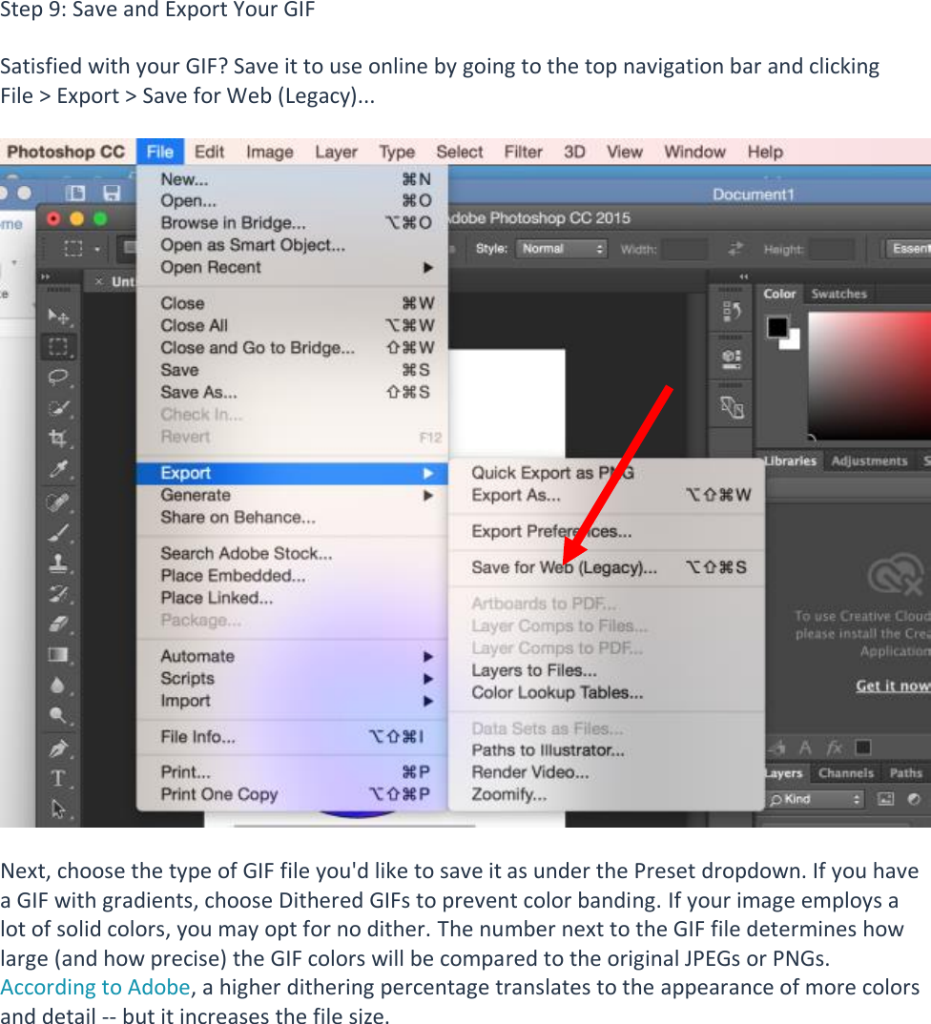Switch to the Channels tab

click(x=846, y=772)
